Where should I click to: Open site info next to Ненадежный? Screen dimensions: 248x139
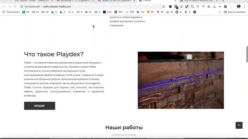coord(22,7)
